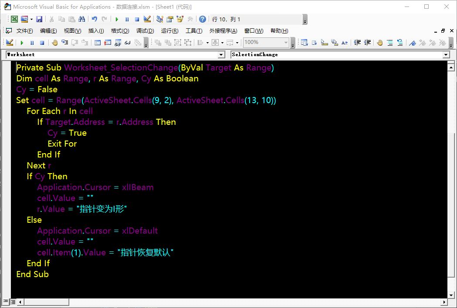Open the 100% zoom combo box

pyautogui.click(x=266, y=43)
